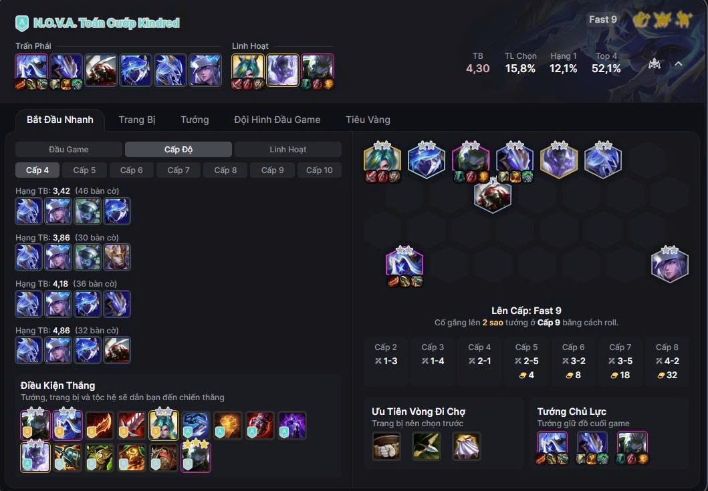
Task: Open the Đội Hình Đầu Game tab
Action: tap(277, 120)
